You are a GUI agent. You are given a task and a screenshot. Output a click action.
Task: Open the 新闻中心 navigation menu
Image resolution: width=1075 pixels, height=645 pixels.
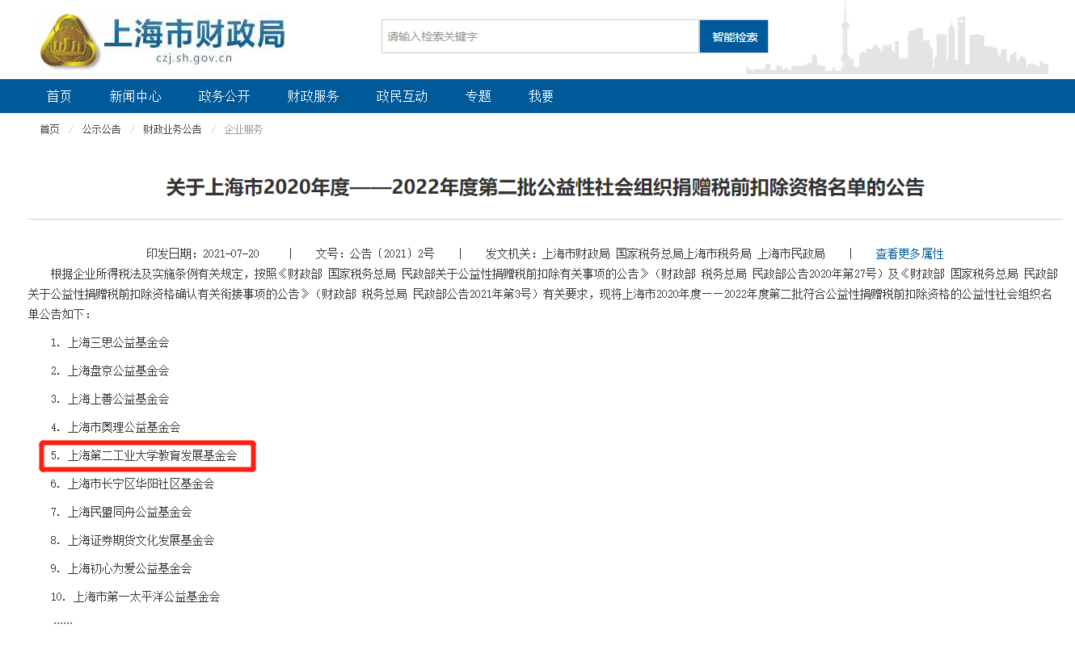click(136, 96)
